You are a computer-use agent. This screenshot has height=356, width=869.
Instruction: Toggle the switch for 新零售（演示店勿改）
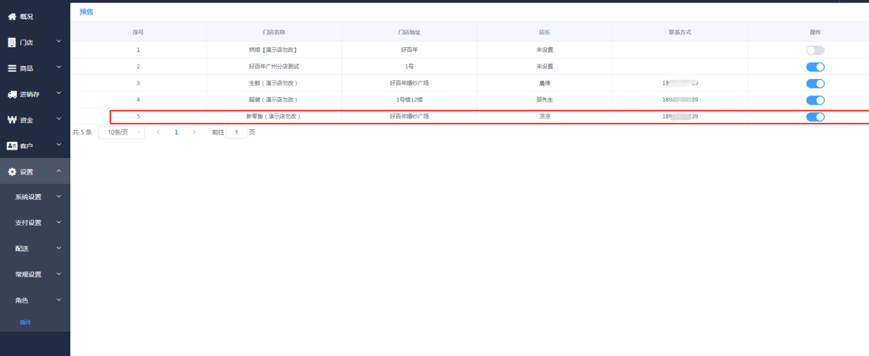815,116
